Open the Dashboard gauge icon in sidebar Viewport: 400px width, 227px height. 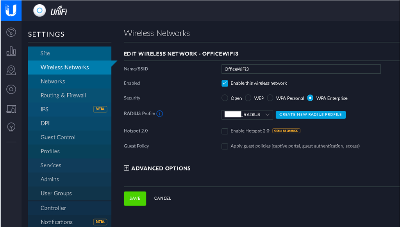point(11,32)
